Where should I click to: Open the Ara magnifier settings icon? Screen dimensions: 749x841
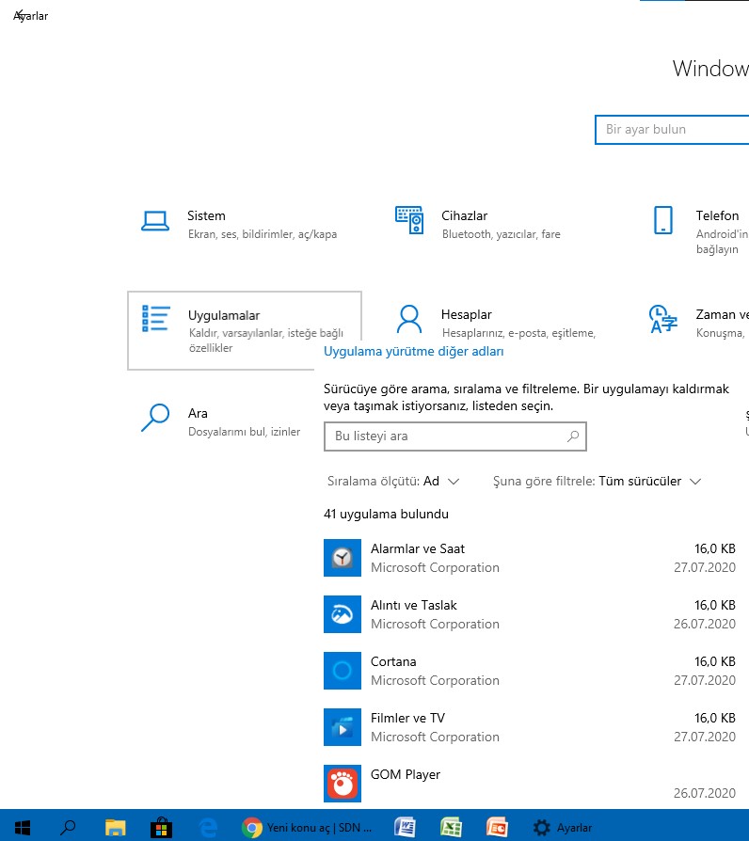click(155, 418)
